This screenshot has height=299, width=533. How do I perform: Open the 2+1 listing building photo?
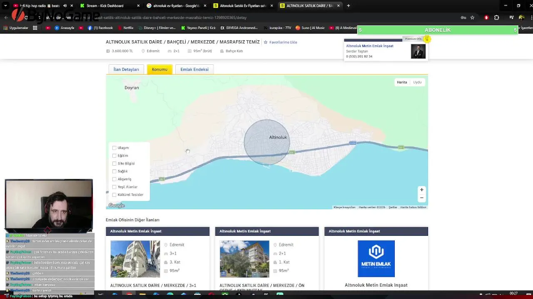244,259
